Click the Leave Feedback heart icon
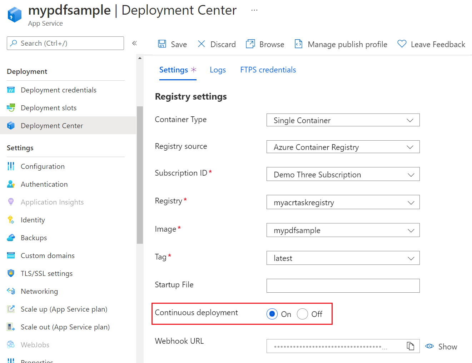 point(402,44)
